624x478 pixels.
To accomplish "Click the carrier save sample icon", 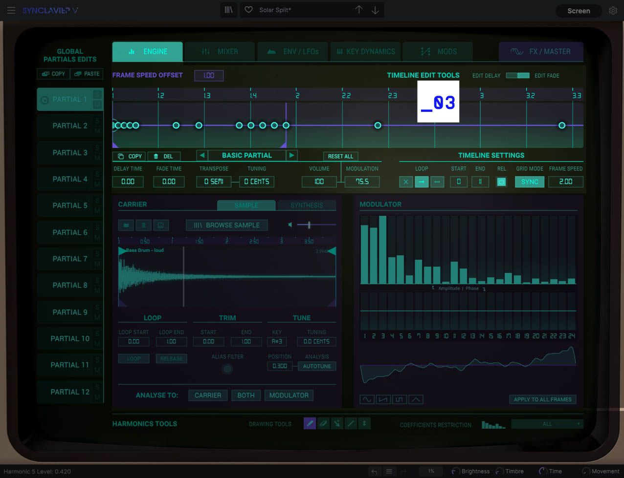I will (161, 225).
